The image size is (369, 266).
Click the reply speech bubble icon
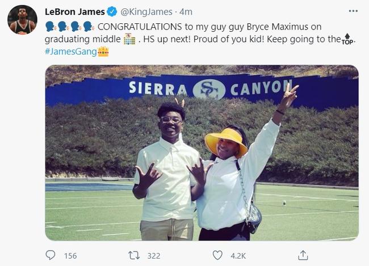click(51, 255)
